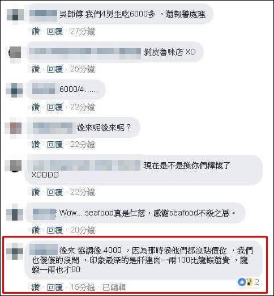The image size is (274, 296).
Task: Click the 15分鐘 timestamp on the last comment
Action: click(x=83, y=287)
